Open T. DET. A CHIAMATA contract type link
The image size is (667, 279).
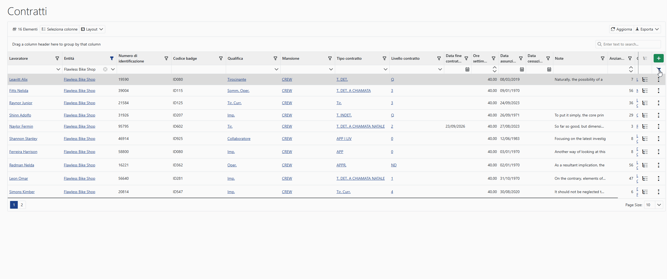353,91
